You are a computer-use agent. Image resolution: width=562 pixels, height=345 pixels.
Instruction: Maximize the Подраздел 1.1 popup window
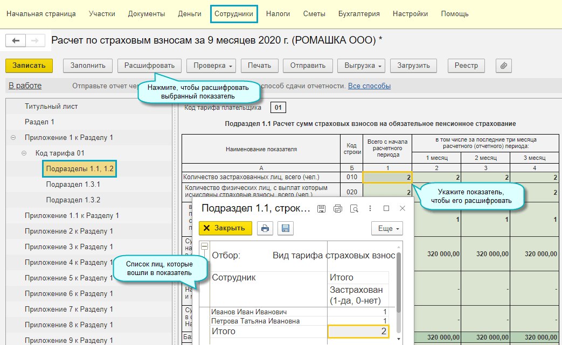(x=386, y=209)
